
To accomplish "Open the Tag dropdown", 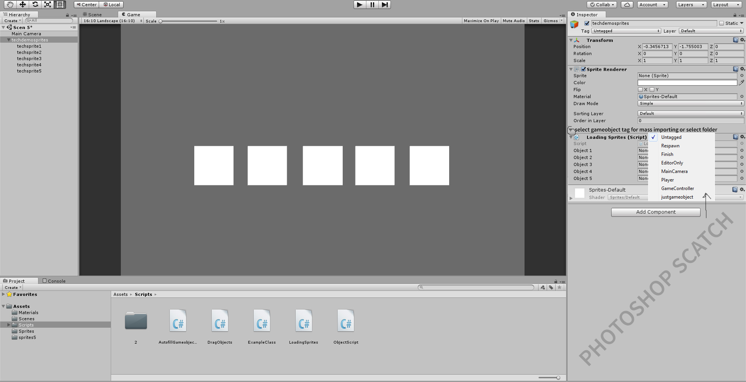I will 626,31.
